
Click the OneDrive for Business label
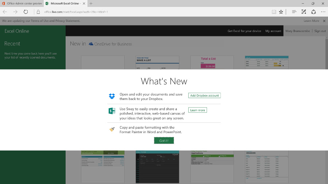[113, 44]
